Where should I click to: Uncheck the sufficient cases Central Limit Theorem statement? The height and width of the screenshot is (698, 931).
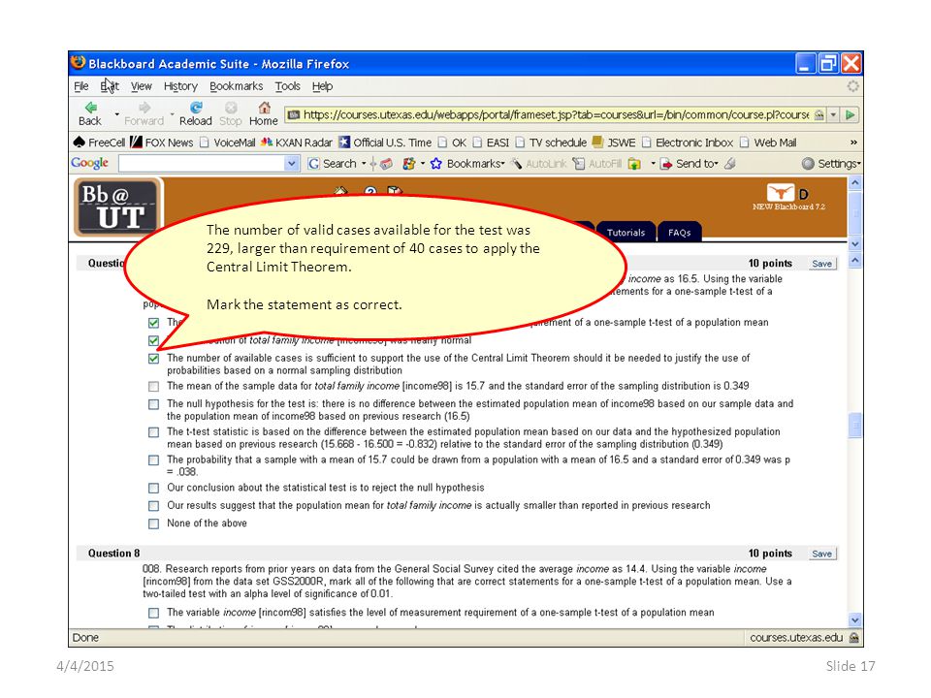point(154,359)
